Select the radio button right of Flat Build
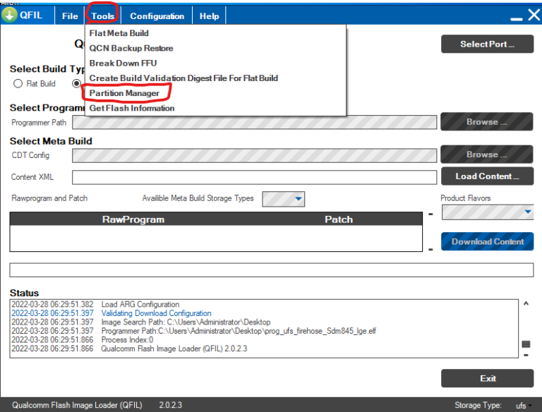Image resolution: width=542 pixels, height=412 pixels. pos(77,83)
